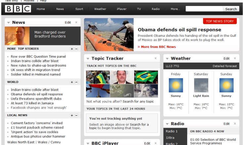The image size is (243, 145).
Task: Remove a story from Local News section
Action: 76,115
